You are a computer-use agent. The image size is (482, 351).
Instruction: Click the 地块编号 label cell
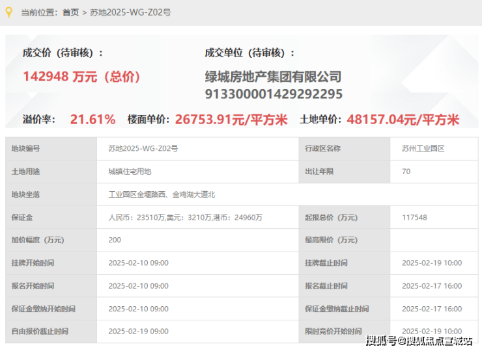click(x=51, y=148)
